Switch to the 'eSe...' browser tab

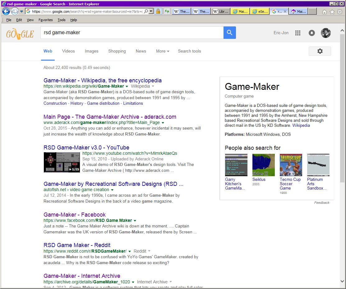tap(260, 11)
